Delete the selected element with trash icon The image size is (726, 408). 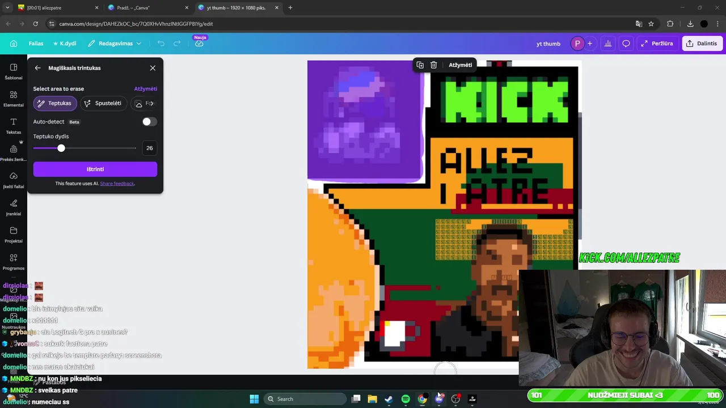click(x=434, y=65)
